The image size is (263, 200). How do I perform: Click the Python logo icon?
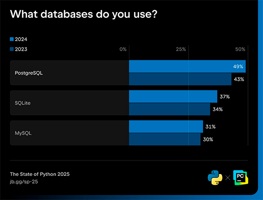click(215, 178)
